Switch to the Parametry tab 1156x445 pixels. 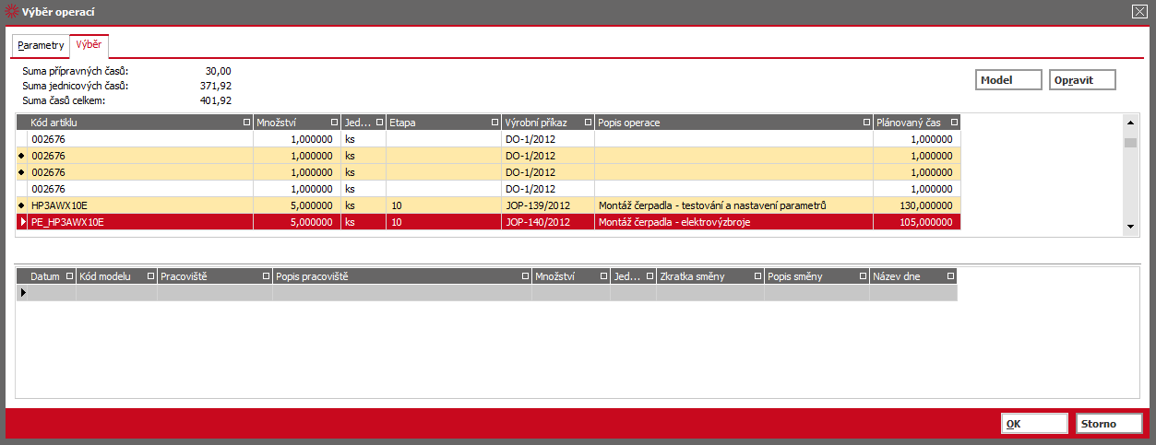[x=41, y=45]
